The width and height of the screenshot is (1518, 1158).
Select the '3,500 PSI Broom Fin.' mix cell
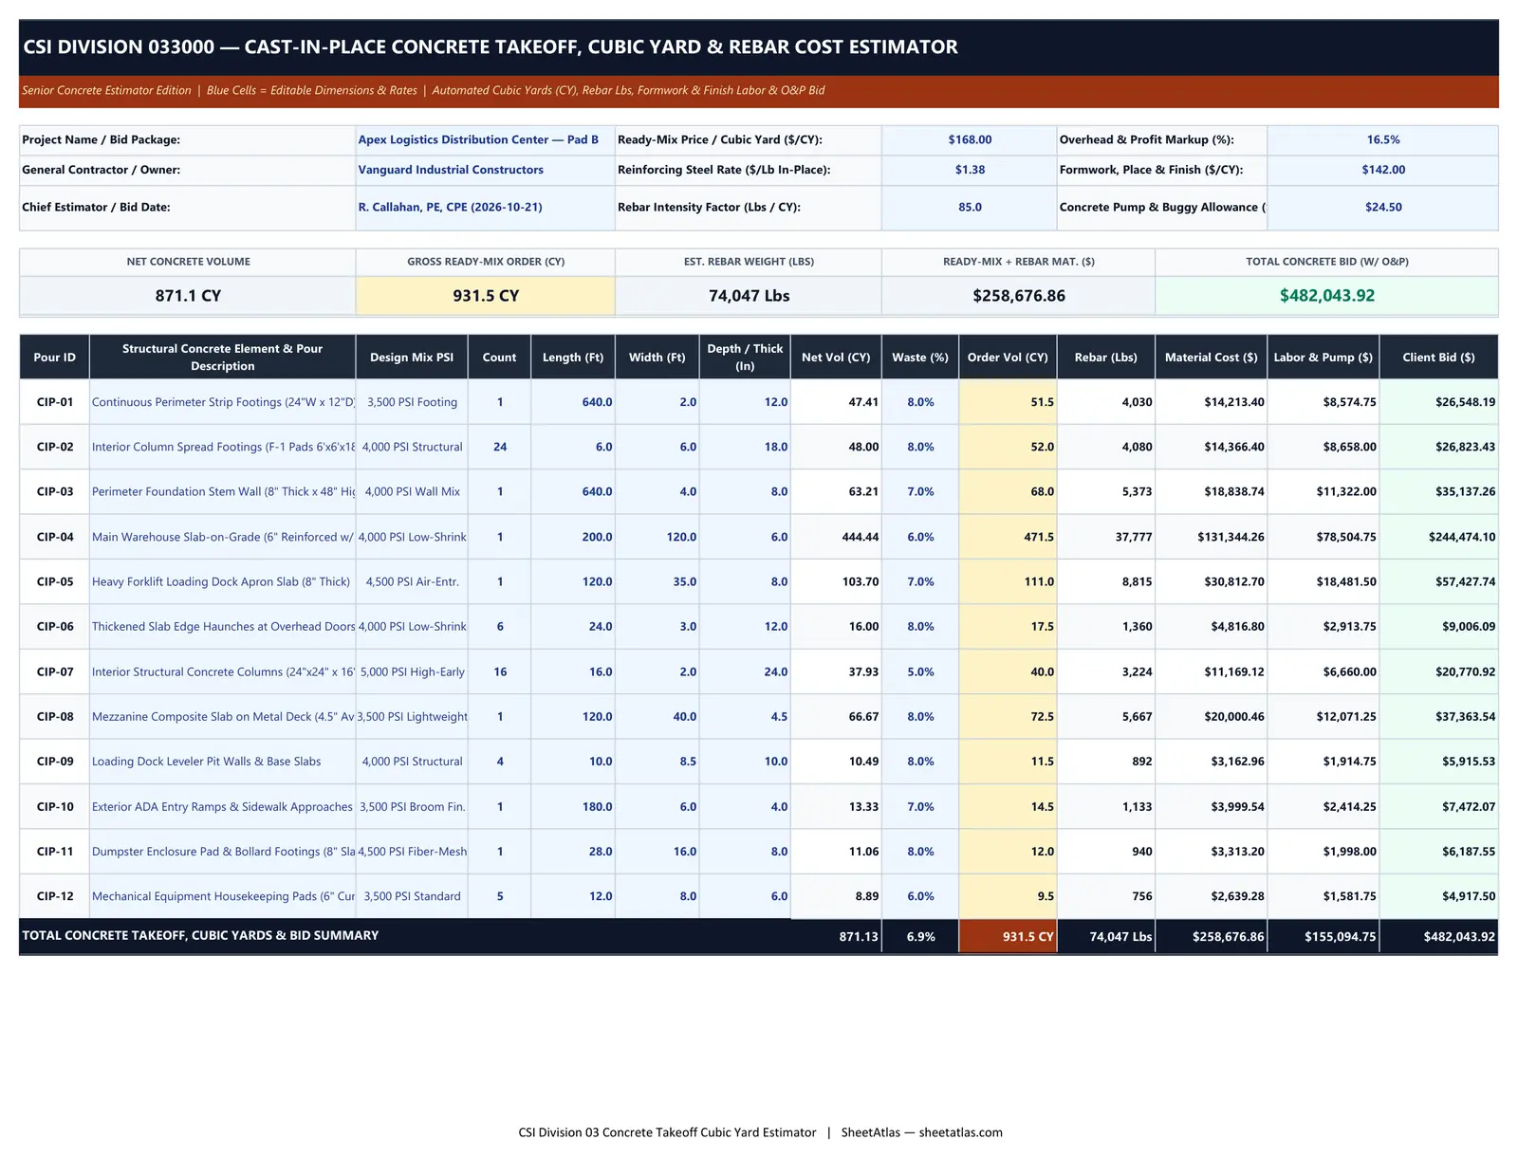[x=412, y=806]
